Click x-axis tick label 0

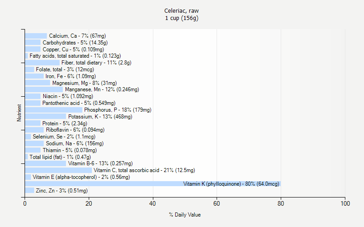pos(25,203)
